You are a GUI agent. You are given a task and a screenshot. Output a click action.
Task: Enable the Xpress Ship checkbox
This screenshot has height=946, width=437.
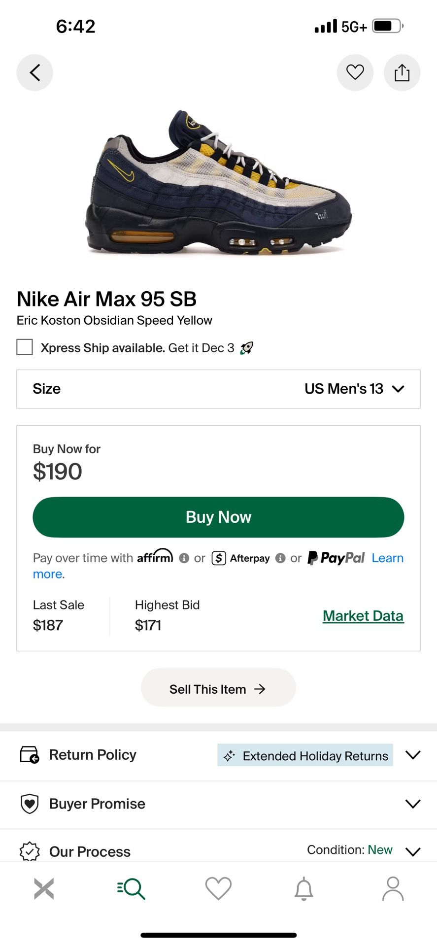25,347
